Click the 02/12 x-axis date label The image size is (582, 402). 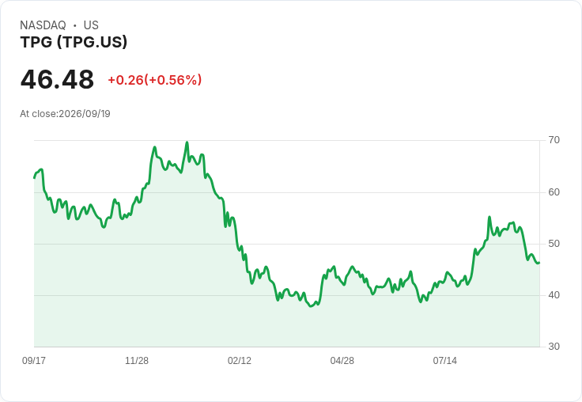coord(240,360)
